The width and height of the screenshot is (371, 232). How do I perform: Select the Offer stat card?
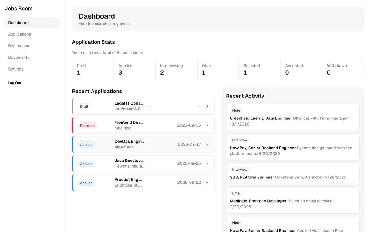[218, 70]
